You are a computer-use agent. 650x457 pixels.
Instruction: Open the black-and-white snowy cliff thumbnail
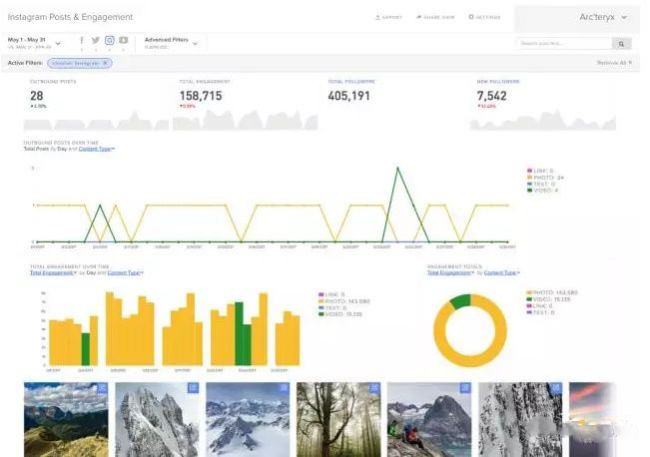coord(520,419)
